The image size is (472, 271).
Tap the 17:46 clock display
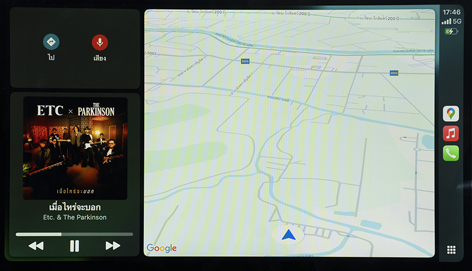(x=451, y=12)
